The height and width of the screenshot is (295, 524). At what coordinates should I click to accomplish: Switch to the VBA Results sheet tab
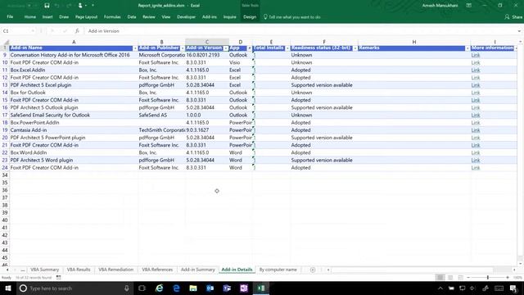[x=79, y=270]
